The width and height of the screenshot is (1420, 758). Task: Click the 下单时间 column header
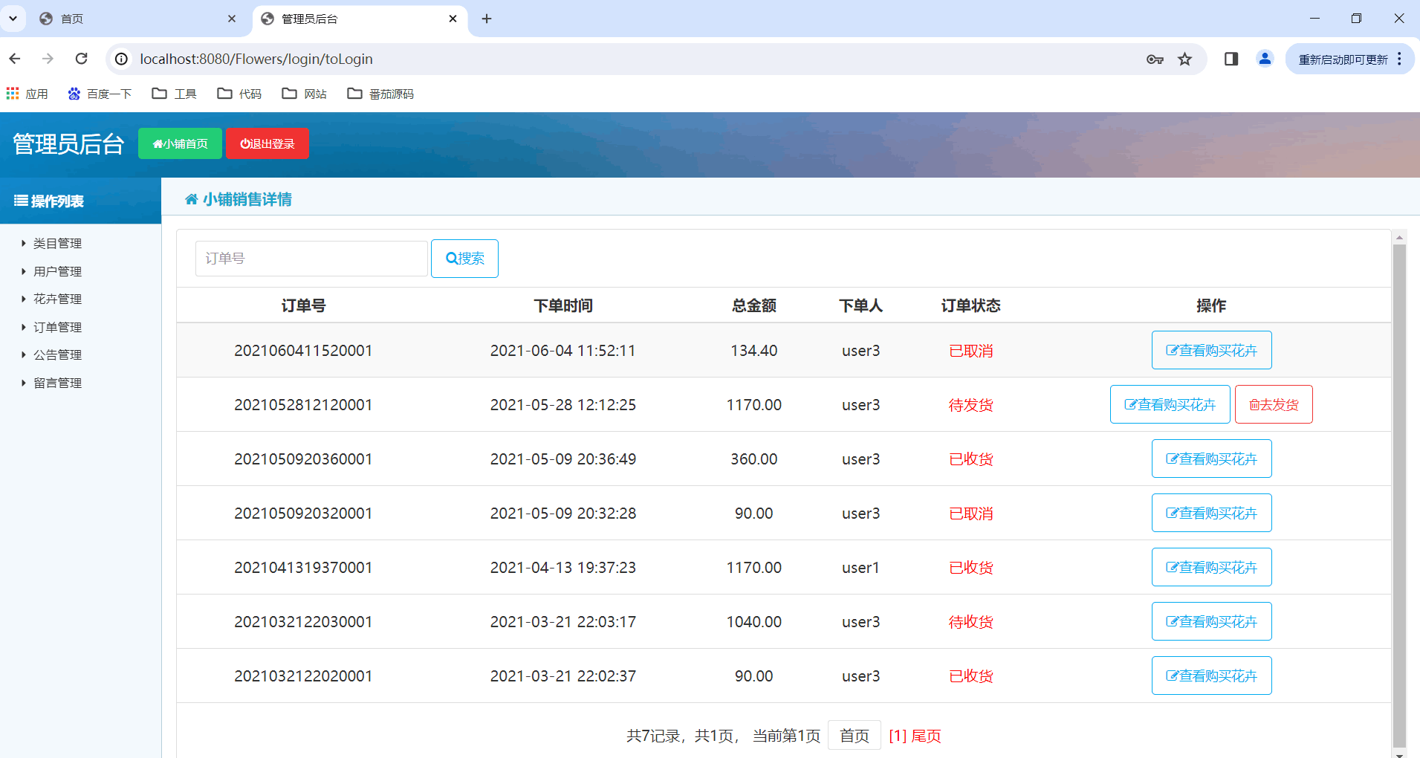point(563,305)
